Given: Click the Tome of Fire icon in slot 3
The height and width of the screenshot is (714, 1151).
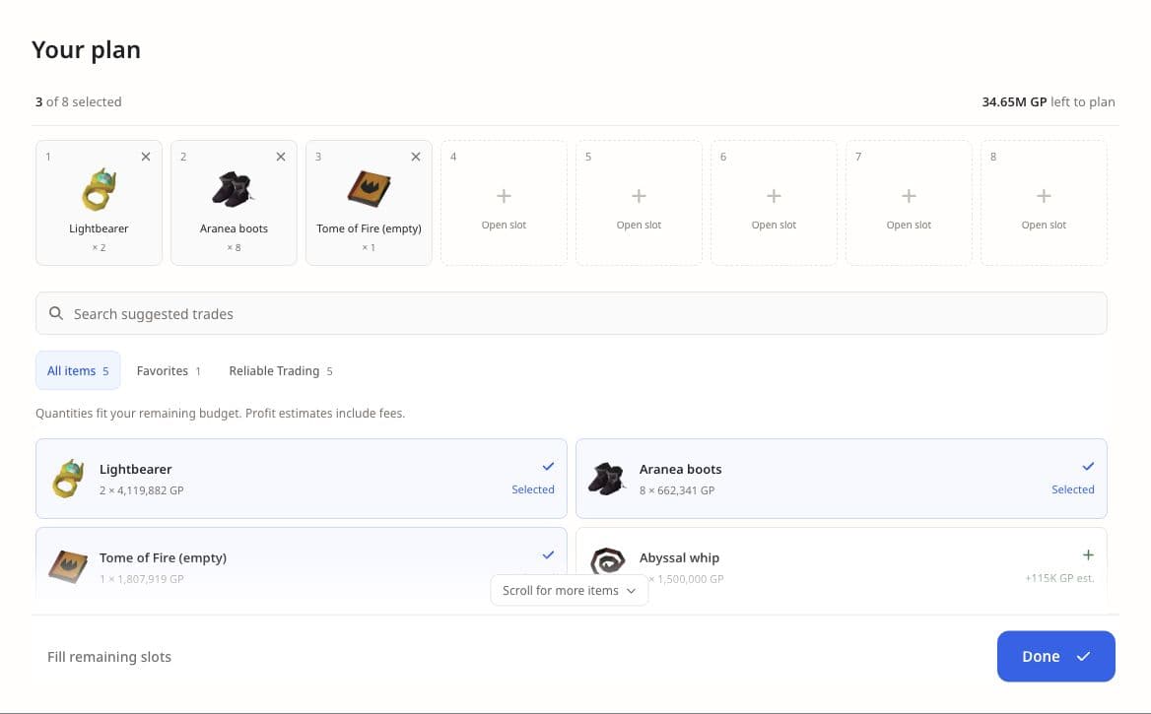Looking at the screenshot, I should (x=369, y=189).
